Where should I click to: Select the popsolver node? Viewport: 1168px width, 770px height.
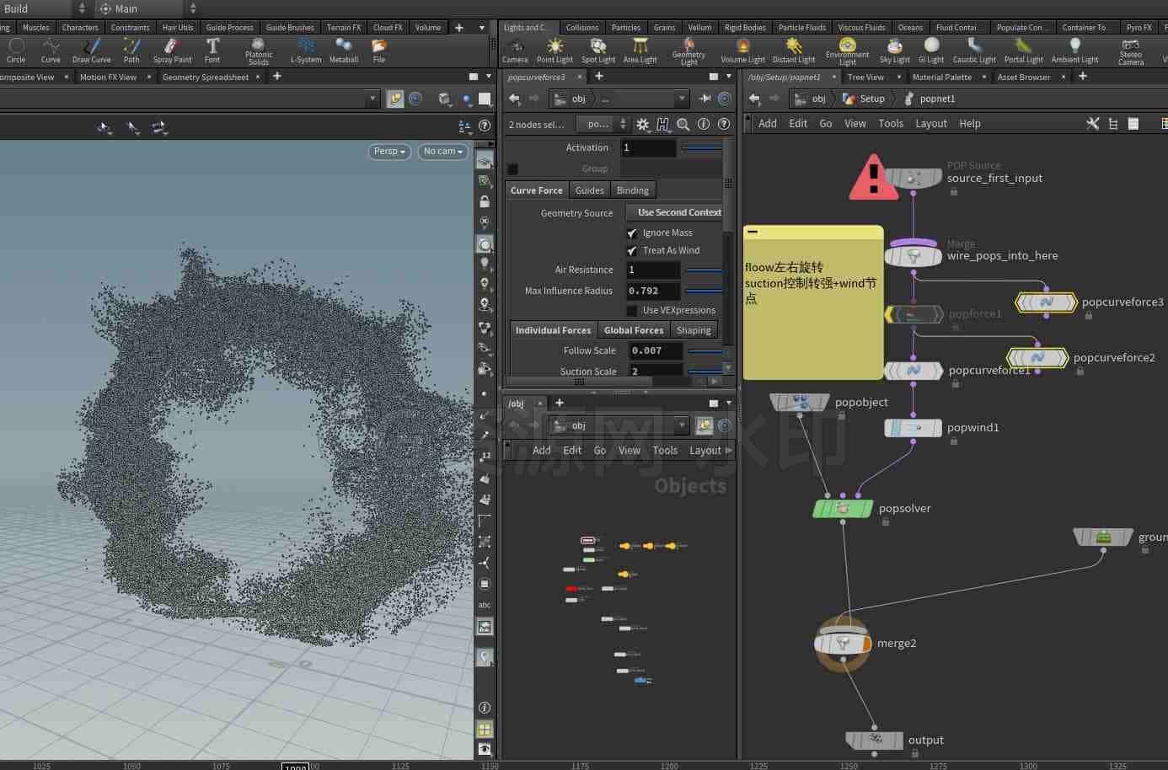[x=843, y=509]
